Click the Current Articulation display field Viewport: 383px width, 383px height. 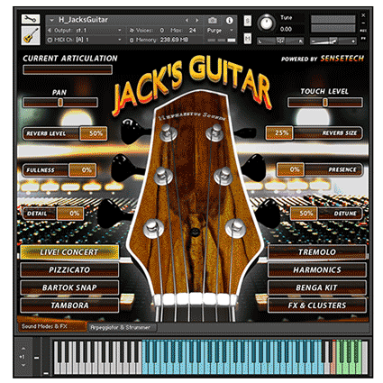[x=68, y=69]
